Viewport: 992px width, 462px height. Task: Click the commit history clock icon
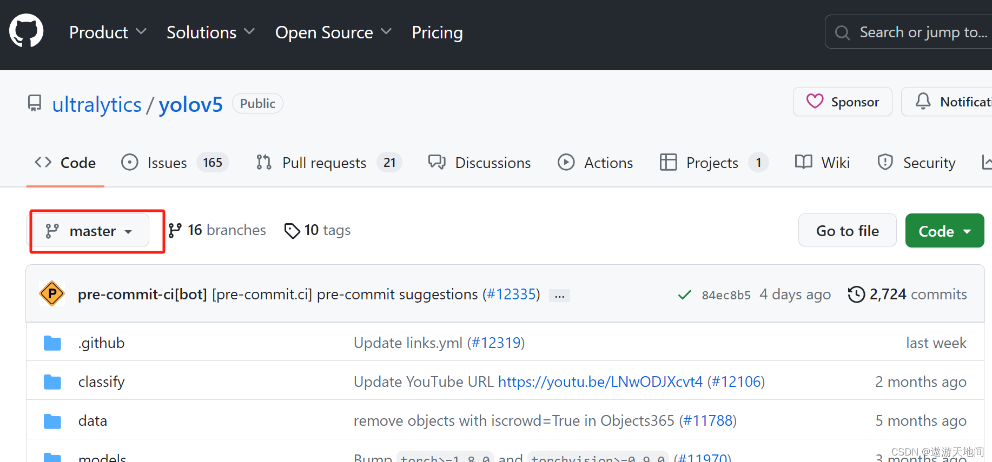(x=856, y=294)
